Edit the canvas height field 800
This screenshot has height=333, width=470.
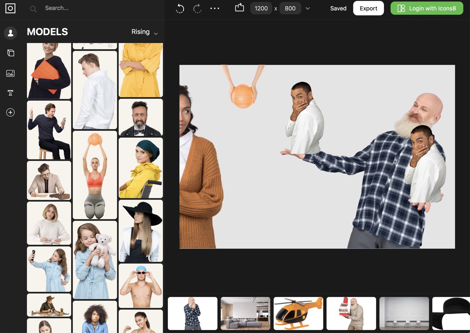[290, 8]
